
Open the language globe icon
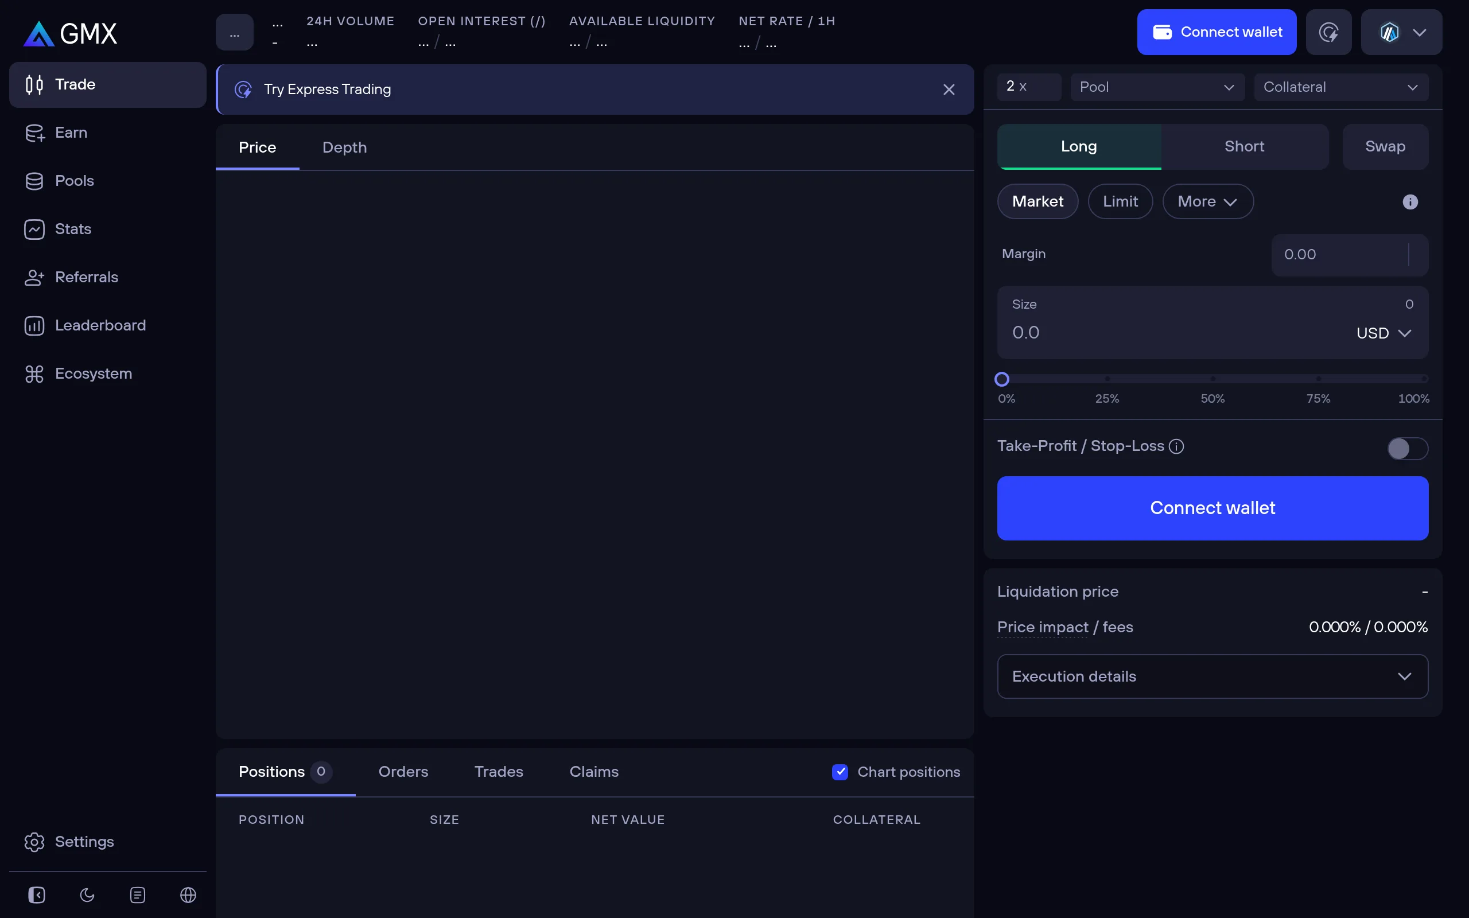(188, 895)
